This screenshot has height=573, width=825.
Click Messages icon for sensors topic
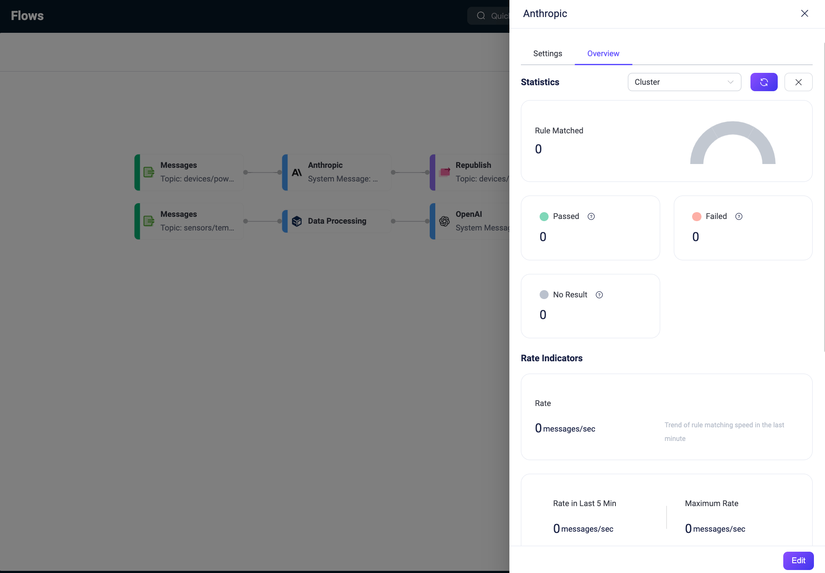coord(149,221)
